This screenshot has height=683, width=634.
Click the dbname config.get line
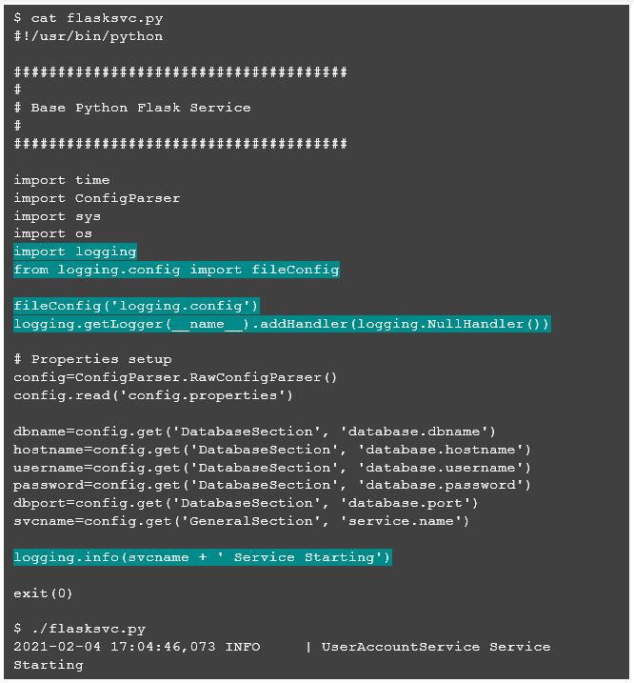pos(255,432)
